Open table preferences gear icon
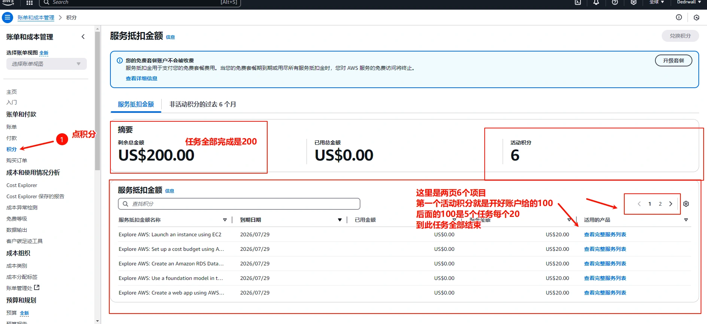The image size is (707, 324). [686, 204]
